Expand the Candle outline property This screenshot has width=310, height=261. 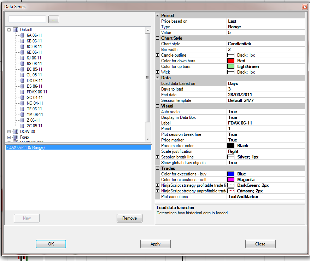157,55
